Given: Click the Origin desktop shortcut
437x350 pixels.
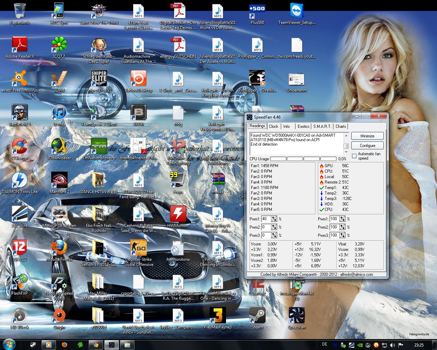Looking at the screenshot, I should (x=59, y=319).
